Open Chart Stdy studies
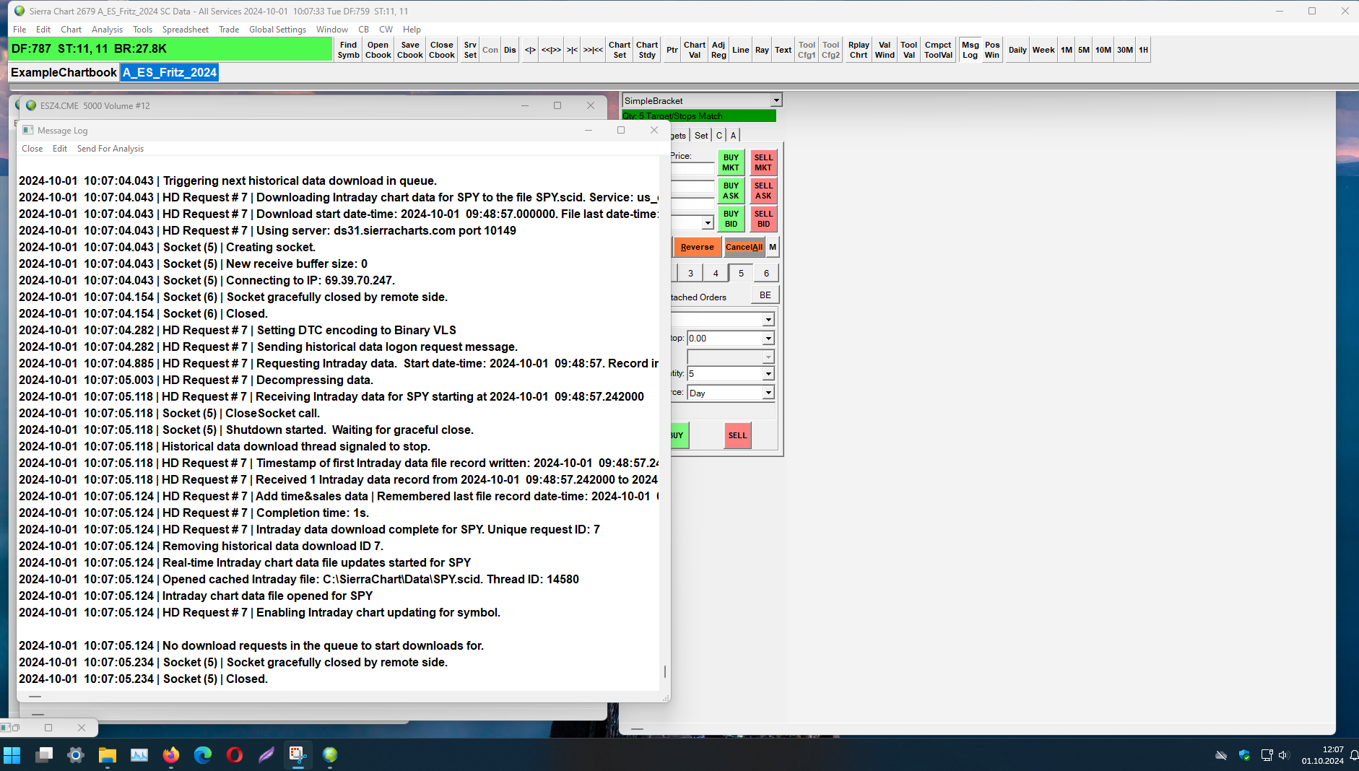 click(647, 50)
